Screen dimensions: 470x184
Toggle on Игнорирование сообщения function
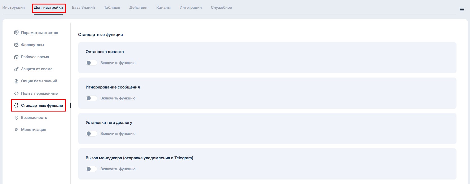coord(91,98)
